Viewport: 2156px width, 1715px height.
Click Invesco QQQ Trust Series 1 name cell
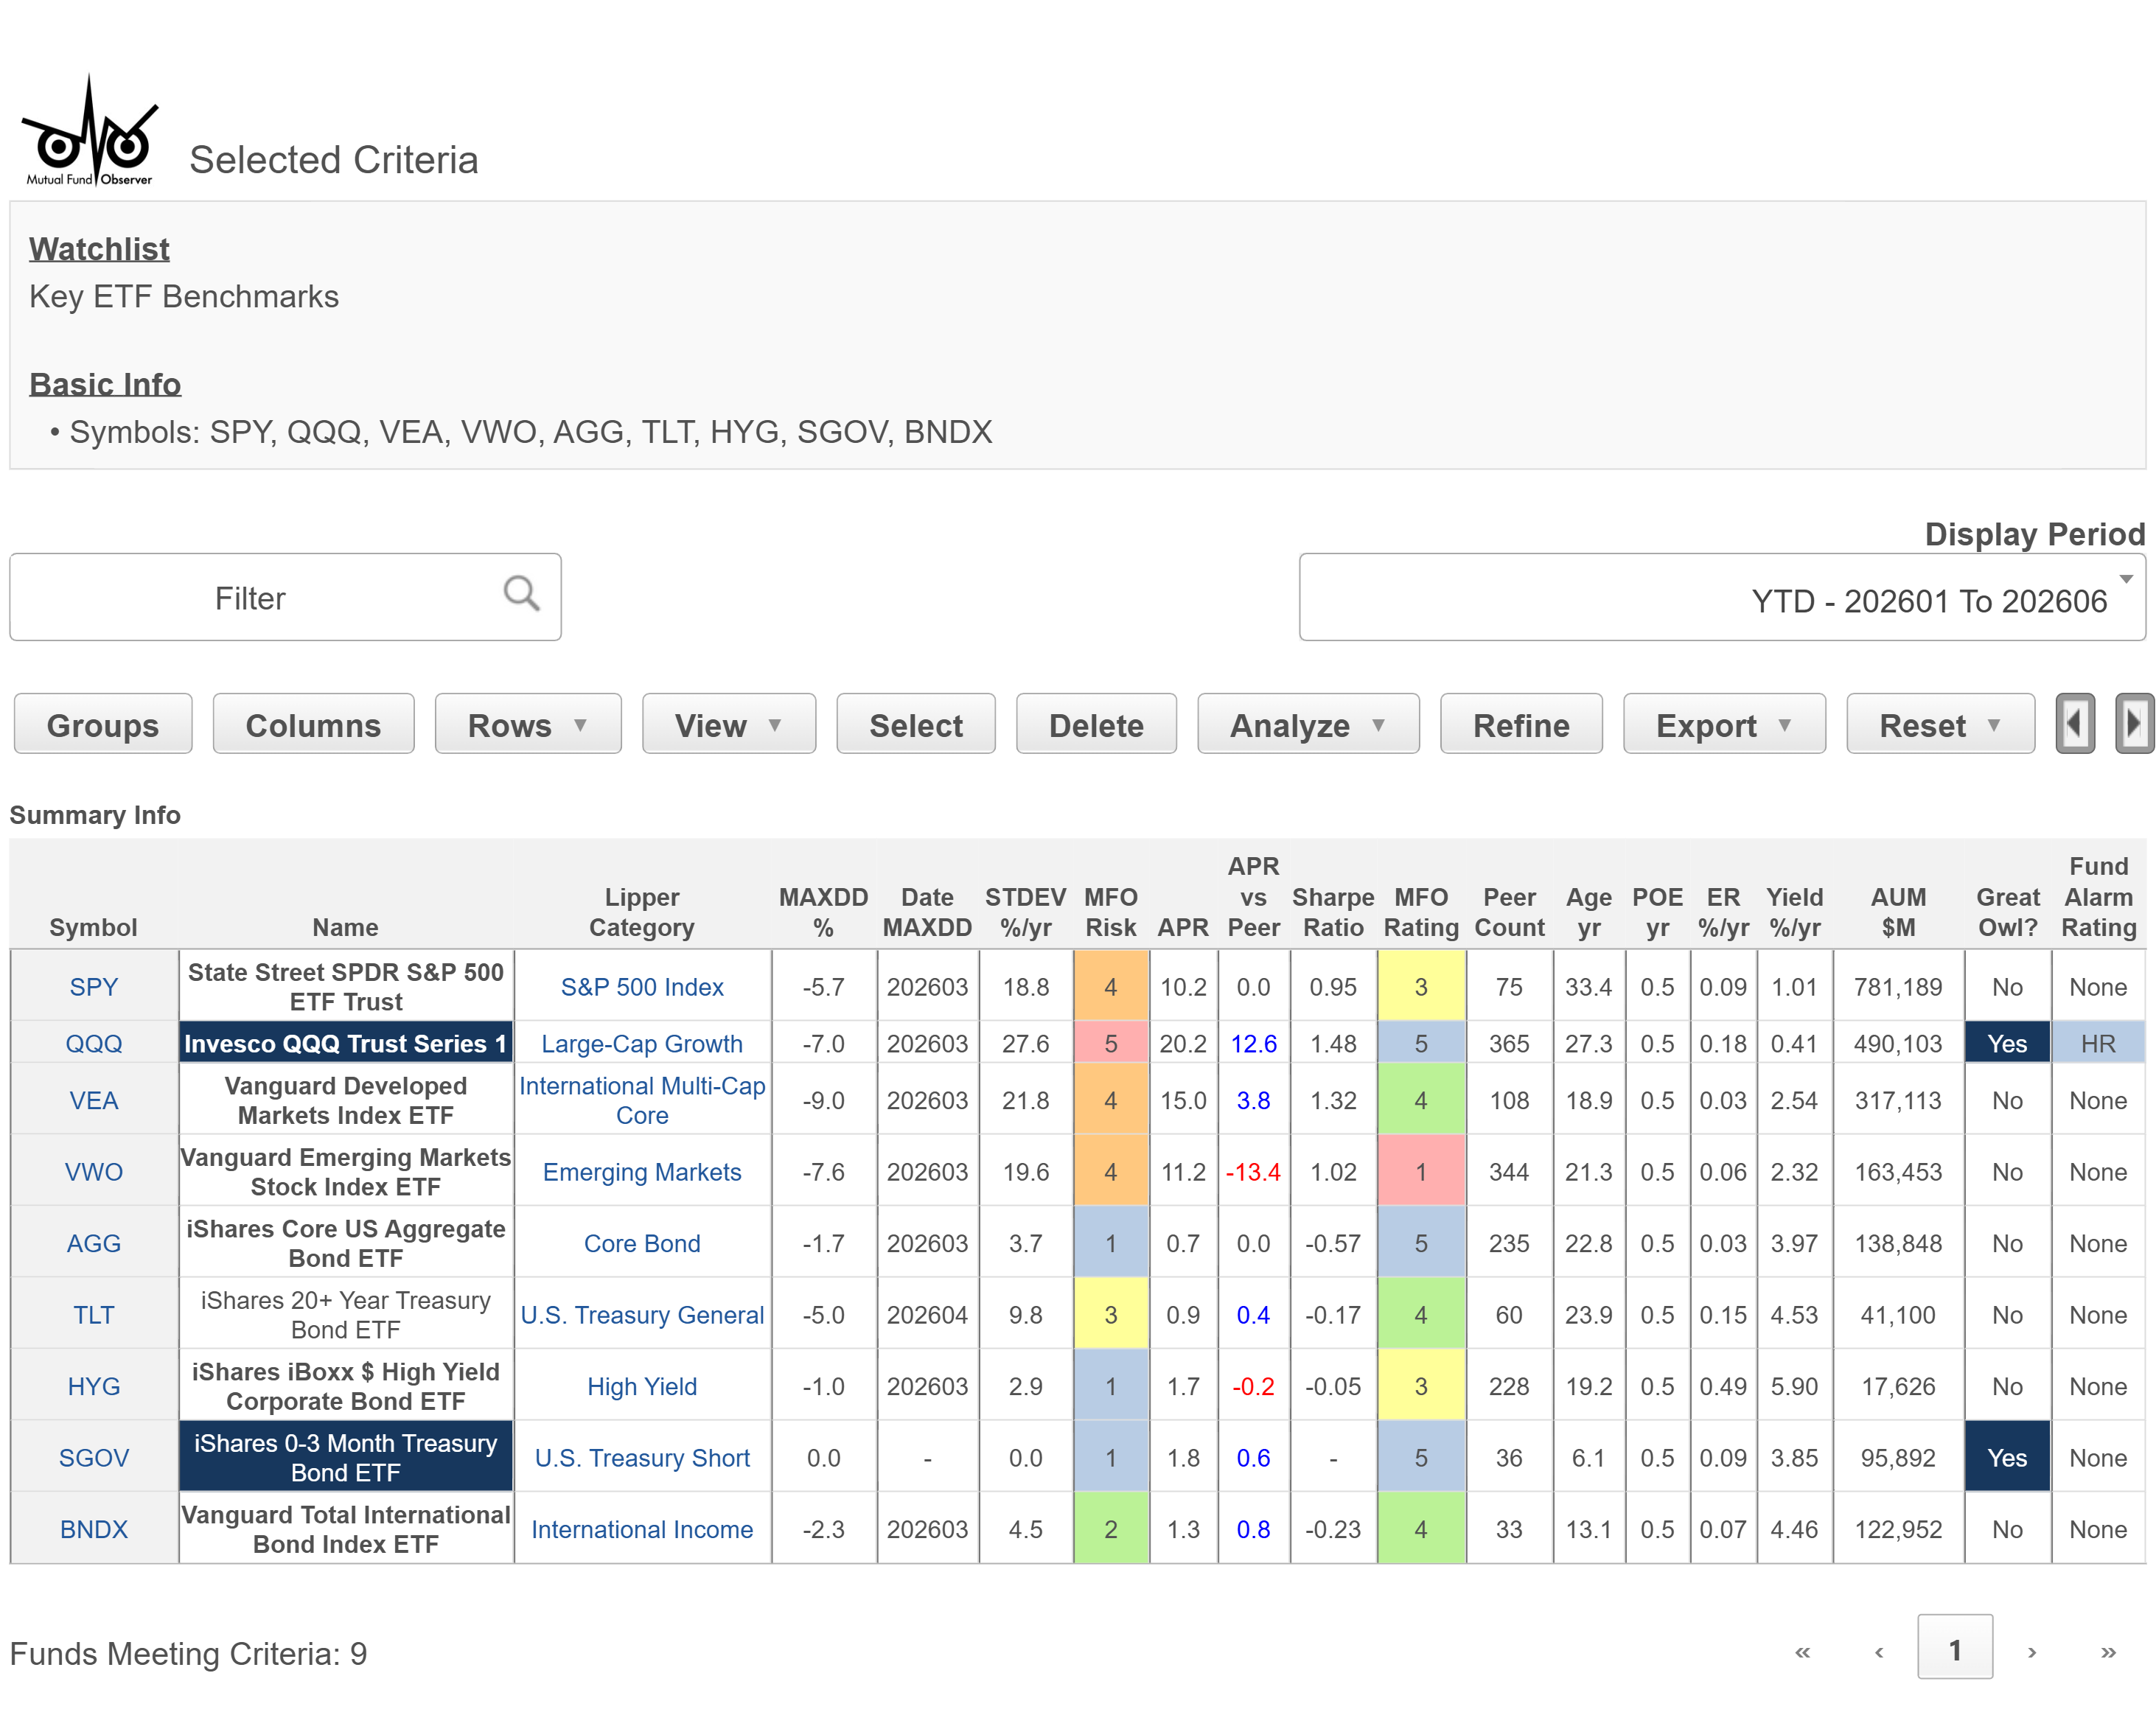pyautogui.click(x=345, y=1043)
